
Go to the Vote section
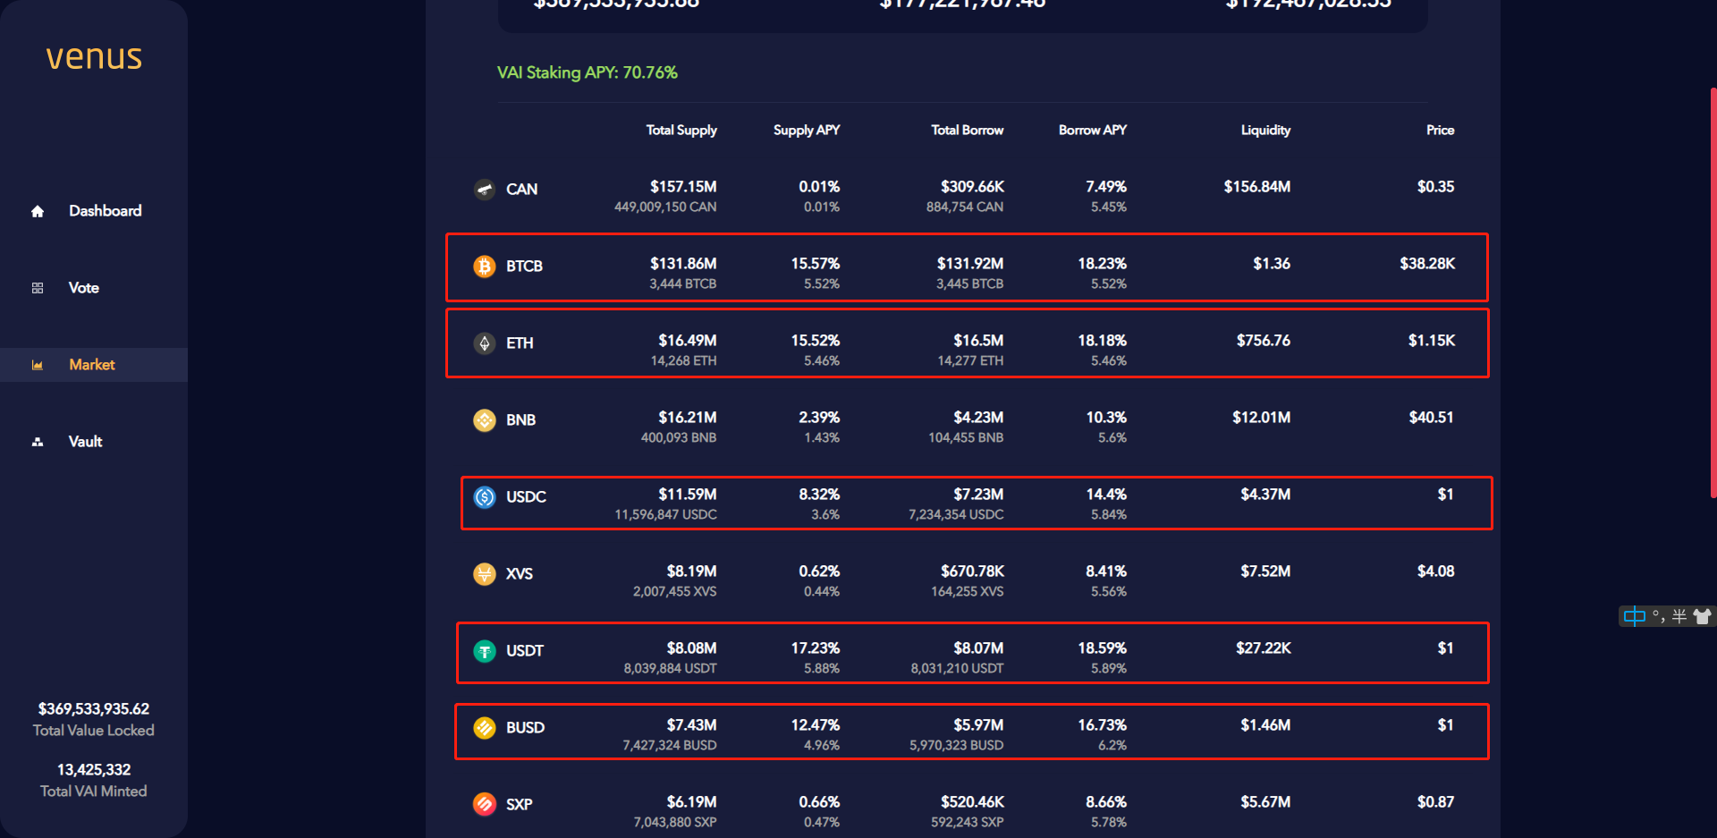84,288
